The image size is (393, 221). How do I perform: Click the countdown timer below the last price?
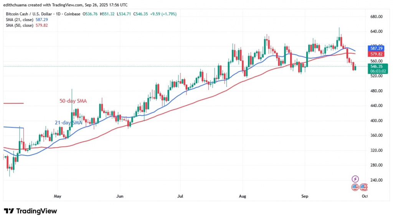pos(377,71)
